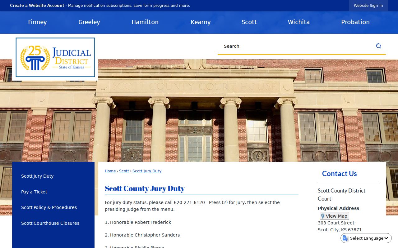The width and height of the screenshot is (398, 248).
Task: Open the 25th Judicial District logo
Action: click(55, 57)
